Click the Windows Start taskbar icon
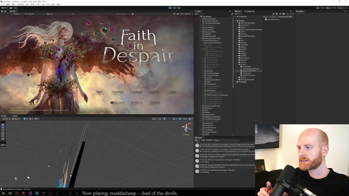This screenshot has height=196, width=349. tap(3, 193)
